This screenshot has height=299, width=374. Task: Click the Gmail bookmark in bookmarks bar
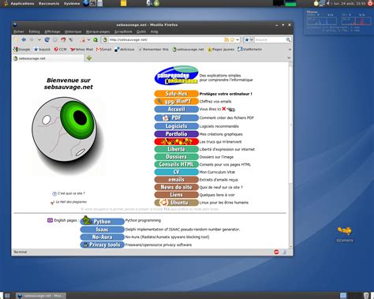point(104,49)
